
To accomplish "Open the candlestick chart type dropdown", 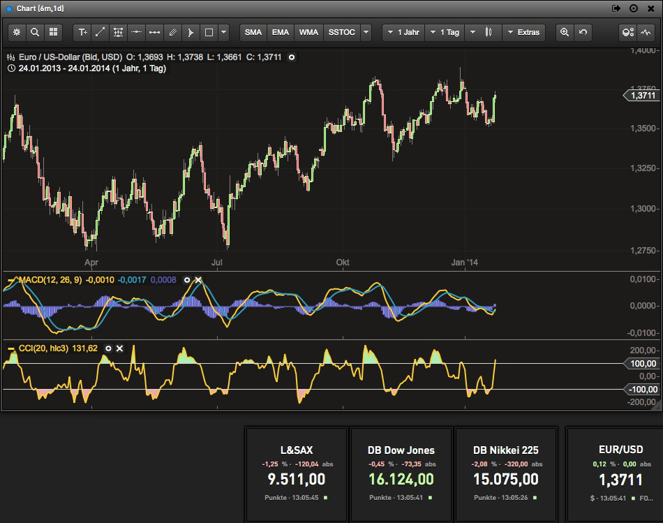I will pyautogui.click(x=484, y=32).
